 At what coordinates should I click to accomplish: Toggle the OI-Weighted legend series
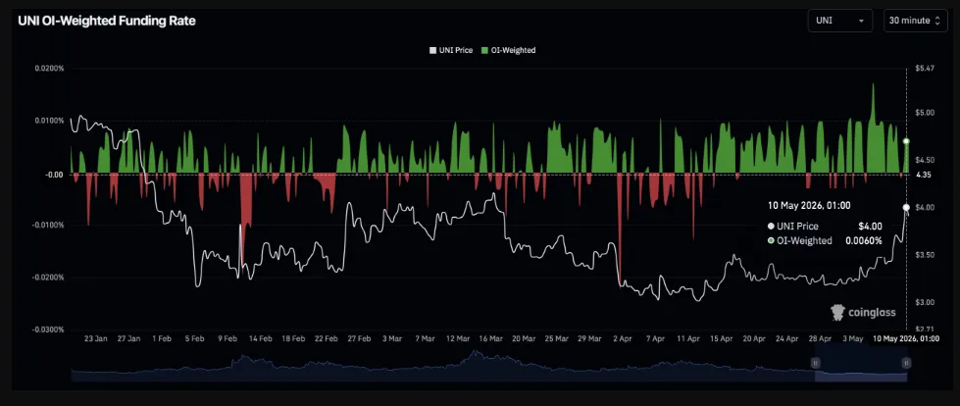[508, 50]
